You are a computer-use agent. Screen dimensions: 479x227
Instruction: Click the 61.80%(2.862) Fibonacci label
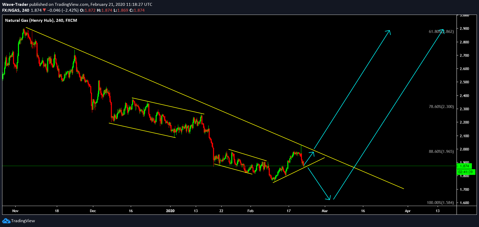point(441,32)
